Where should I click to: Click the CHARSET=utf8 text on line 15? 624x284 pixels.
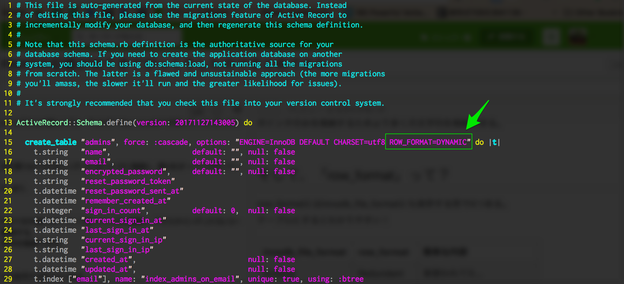coord(359,142)
